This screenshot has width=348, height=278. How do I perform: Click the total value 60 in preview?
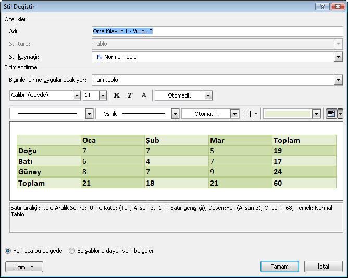(x=278, y=183)
